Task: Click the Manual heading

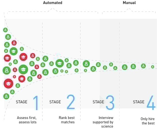Action: pyautogui.click(x=129, y=3)
